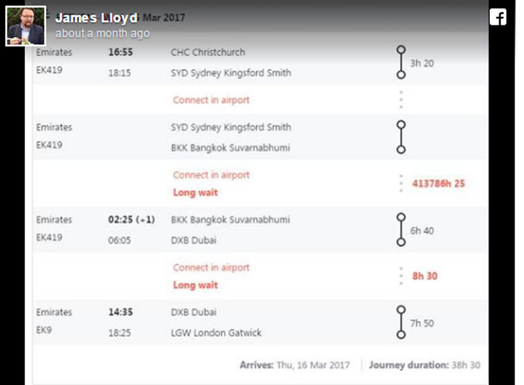Click the Arrives Thu, 16 Mar 2017 text
This screenshot has height=385, width=524.
tap(294, 365)
